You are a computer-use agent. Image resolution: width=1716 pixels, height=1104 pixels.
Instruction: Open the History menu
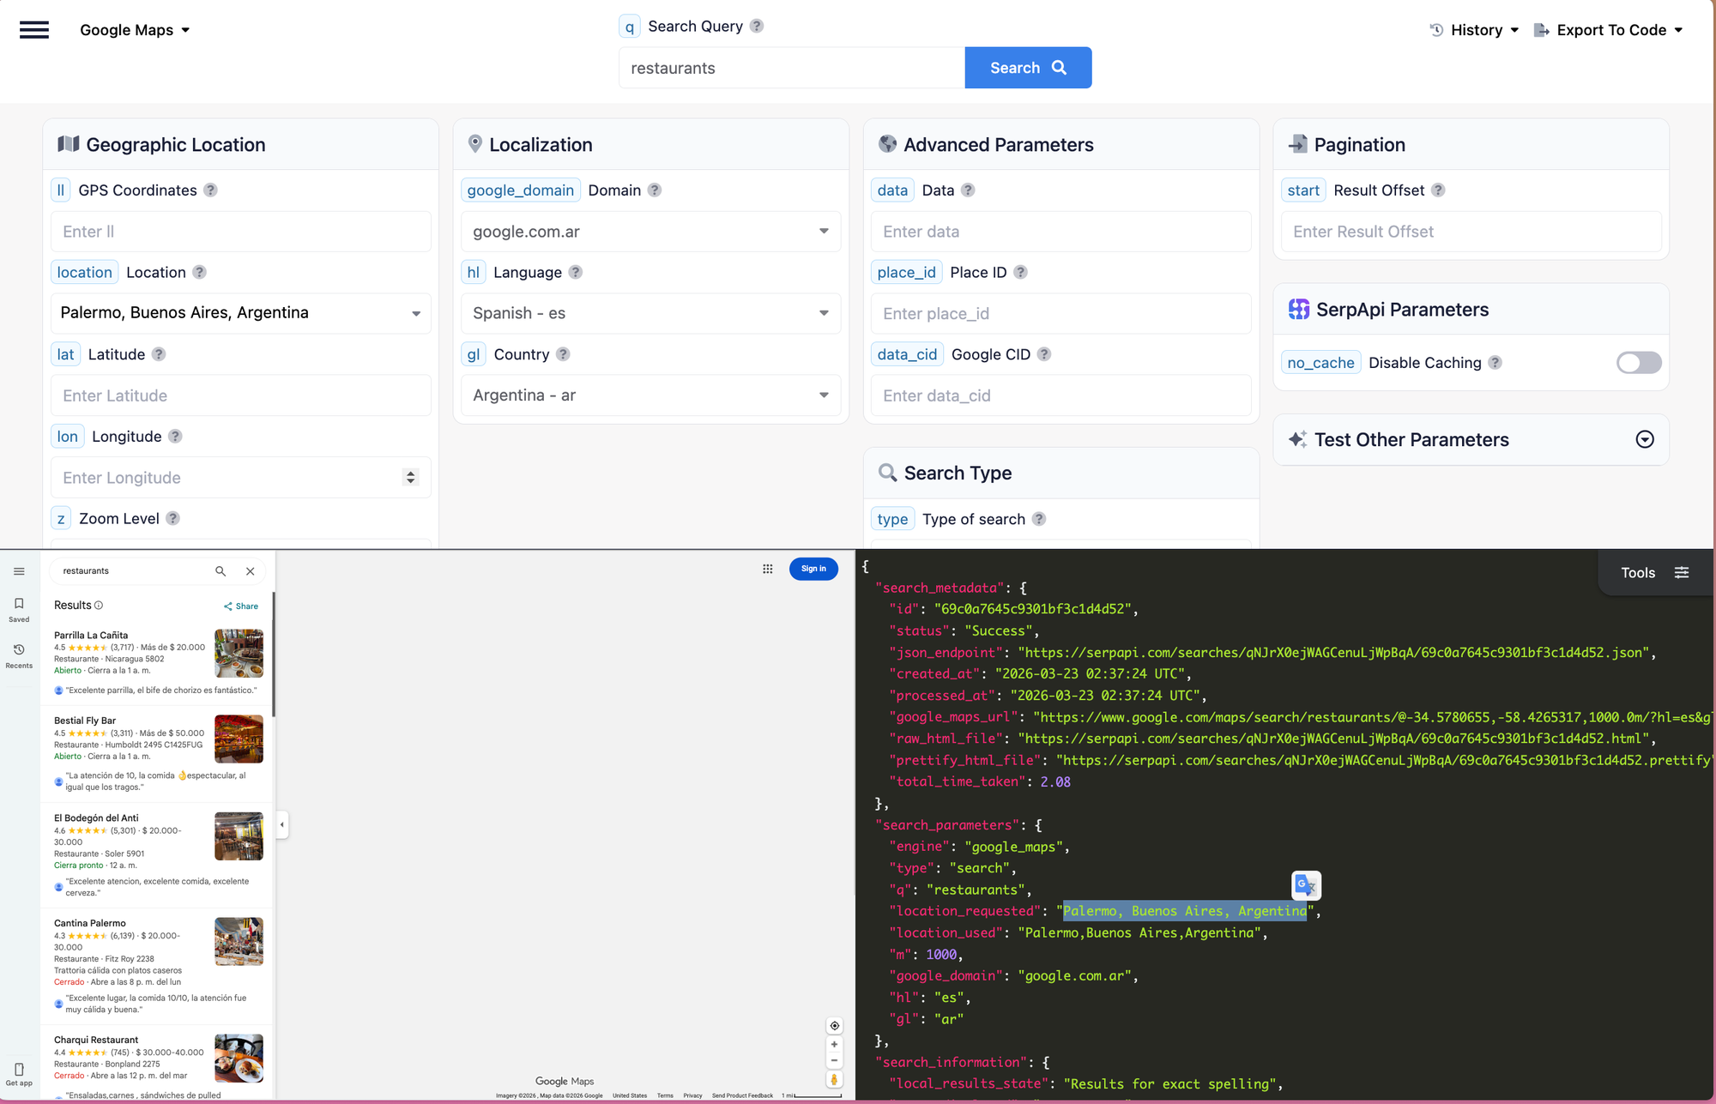point(1475,30)
